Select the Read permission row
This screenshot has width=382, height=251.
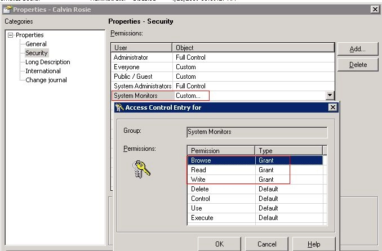pyautogui.click(x=255, y=170)
